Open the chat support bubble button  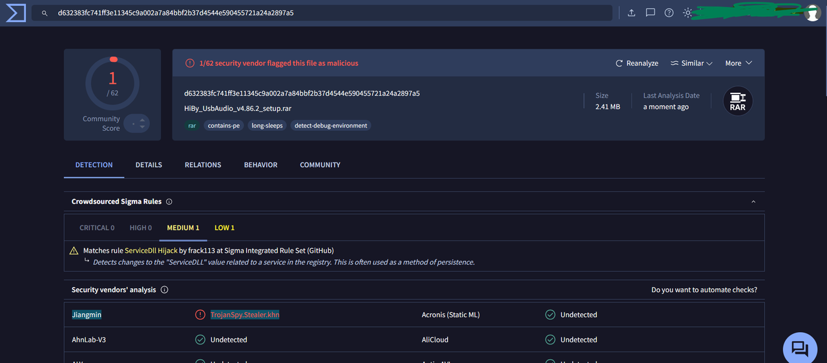tap(800, 349)
